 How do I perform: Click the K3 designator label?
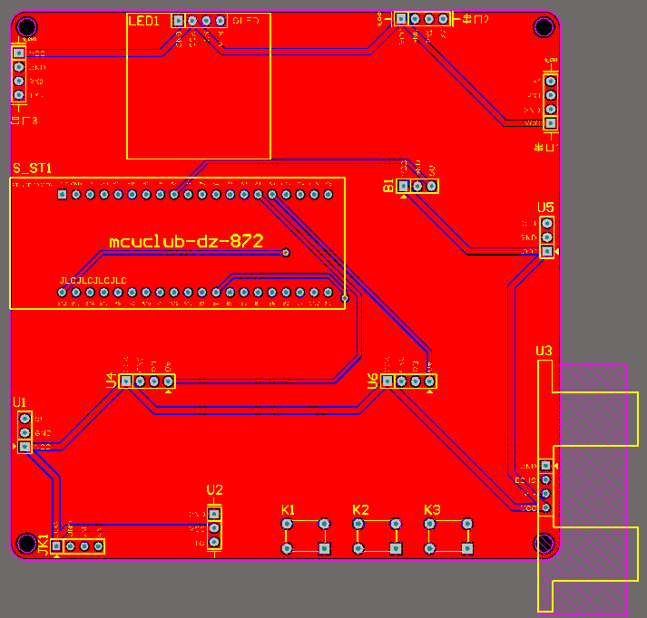[x=433, y=510]
